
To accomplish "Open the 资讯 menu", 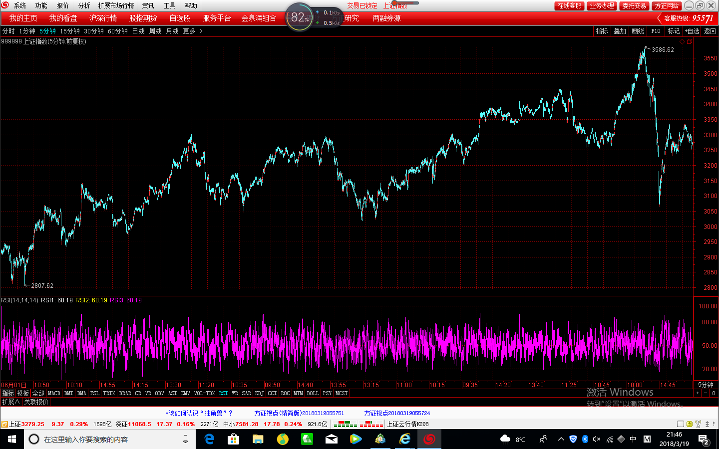I will pyautogui.click(x=148, y=5).
